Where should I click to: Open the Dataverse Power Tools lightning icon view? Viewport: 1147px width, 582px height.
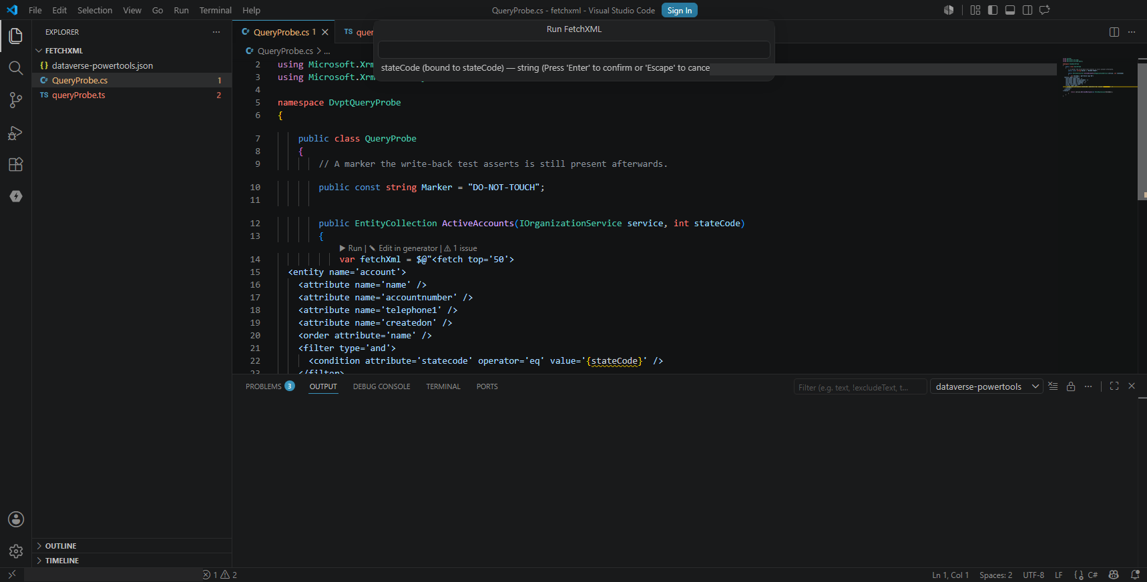(16, 196)
